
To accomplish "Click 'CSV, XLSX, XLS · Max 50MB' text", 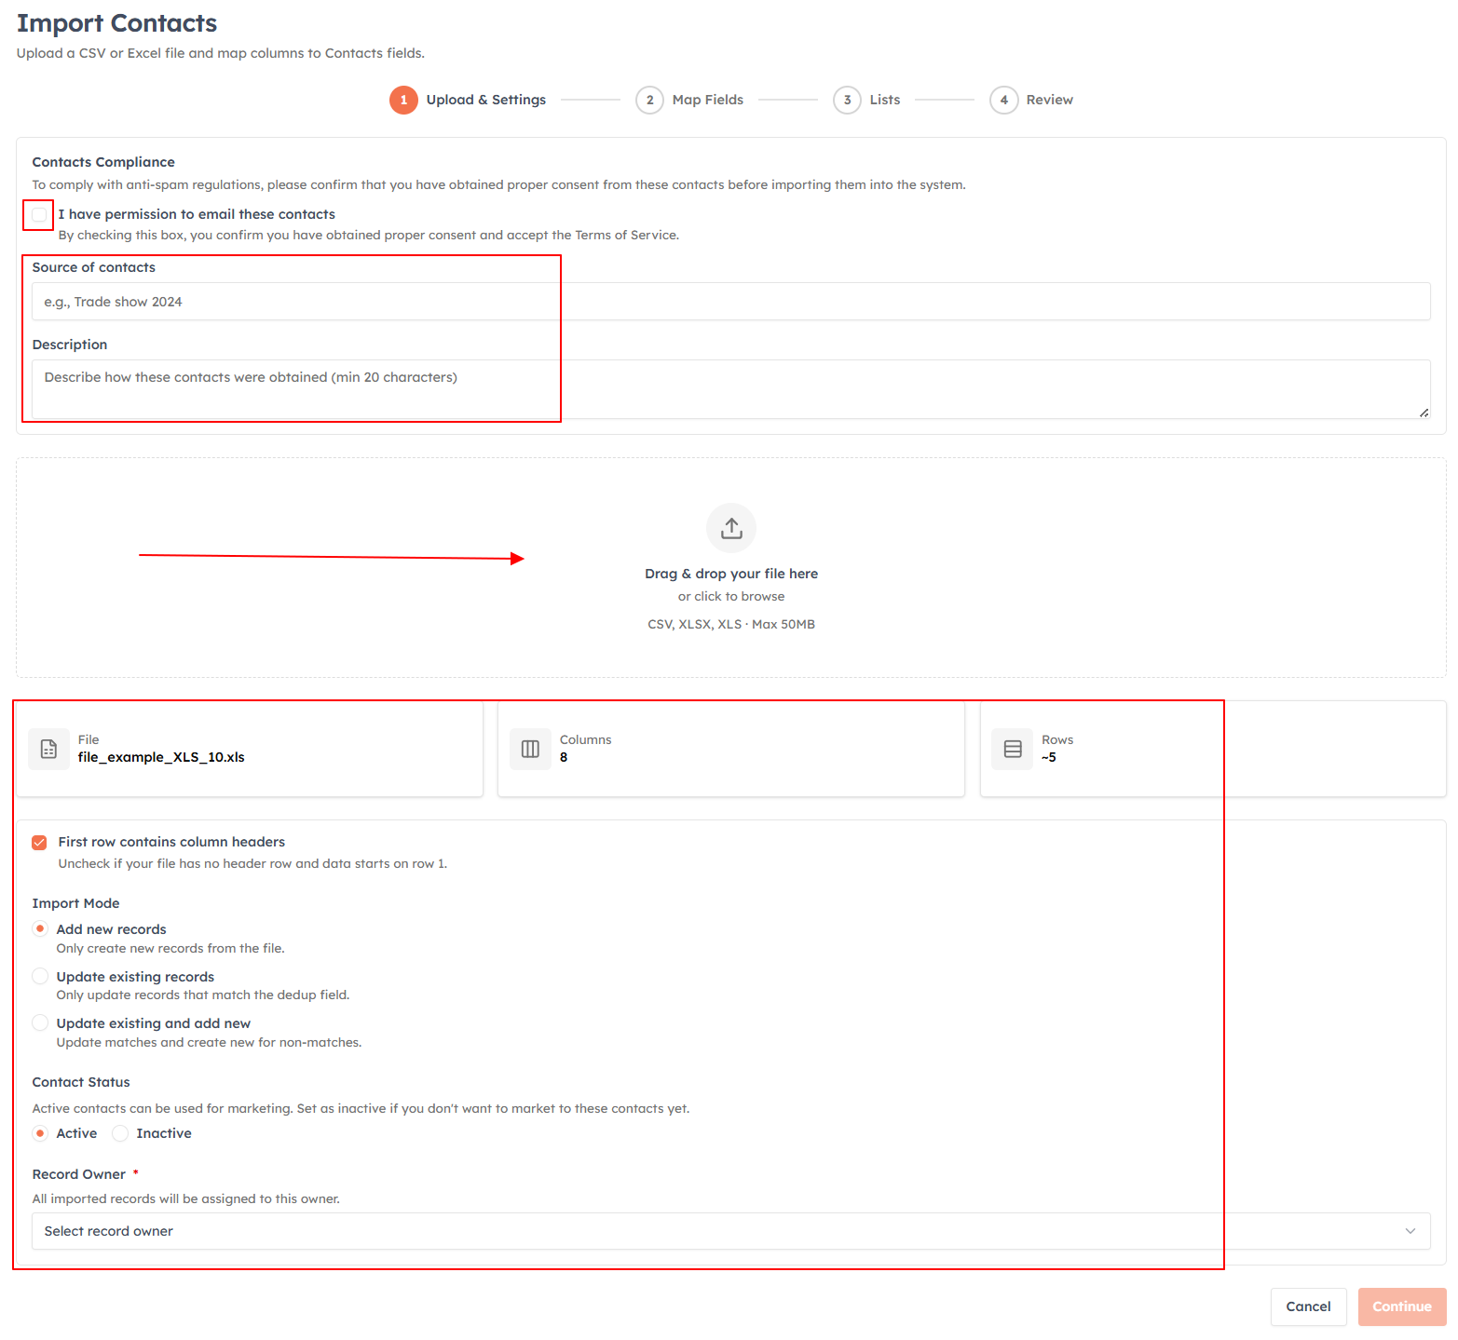I will point(731,624).
